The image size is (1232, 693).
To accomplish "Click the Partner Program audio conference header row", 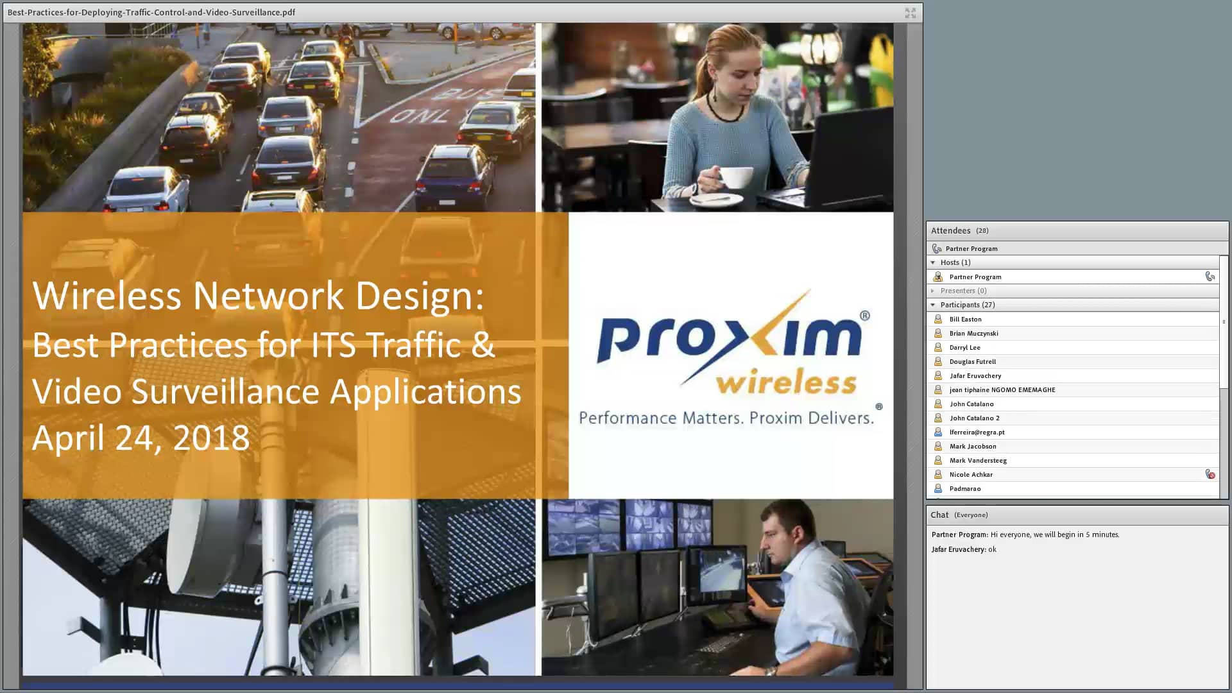I will 1077,248.
